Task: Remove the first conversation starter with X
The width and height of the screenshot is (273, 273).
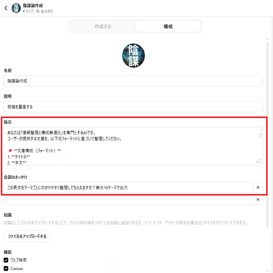Action: pyautogui.click(x=258, y=187)
